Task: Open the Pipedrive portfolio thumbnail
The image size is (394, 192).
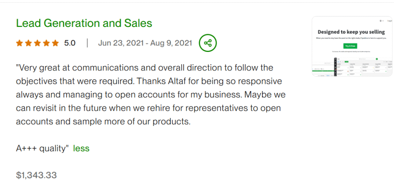Action: [x=352, y=46]
